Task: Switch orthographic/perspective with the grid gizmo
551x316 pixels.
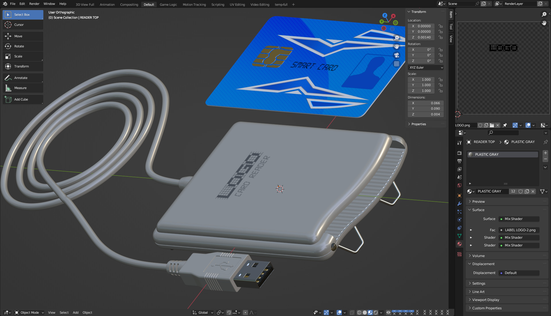Action: pyautogui.click(x=397, y=64)
